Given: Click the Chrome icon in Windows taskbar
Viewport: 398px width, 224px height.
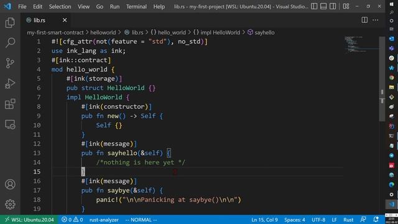Looking at the screenshot, I should point(391,78).
